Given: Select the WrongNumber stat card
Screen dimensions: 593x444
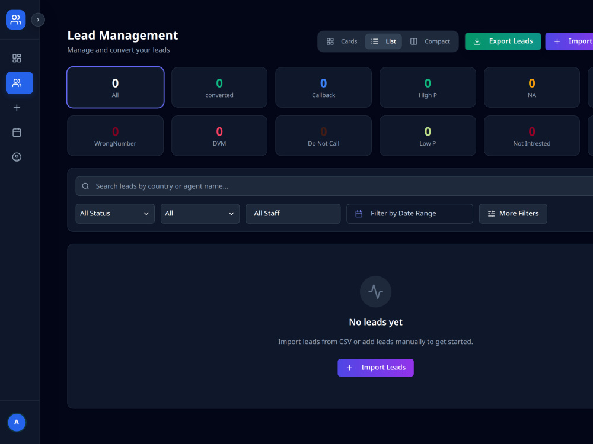Looking at the screenshot, I should click(116, 136).
